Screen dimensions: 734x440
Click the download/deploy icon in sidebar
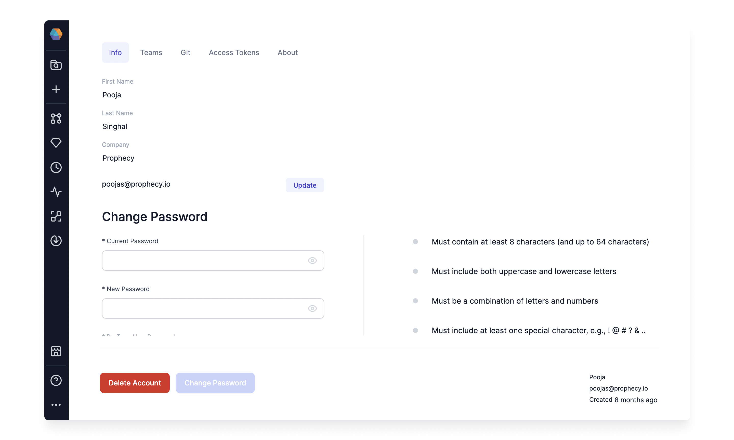tap(56, 240)
